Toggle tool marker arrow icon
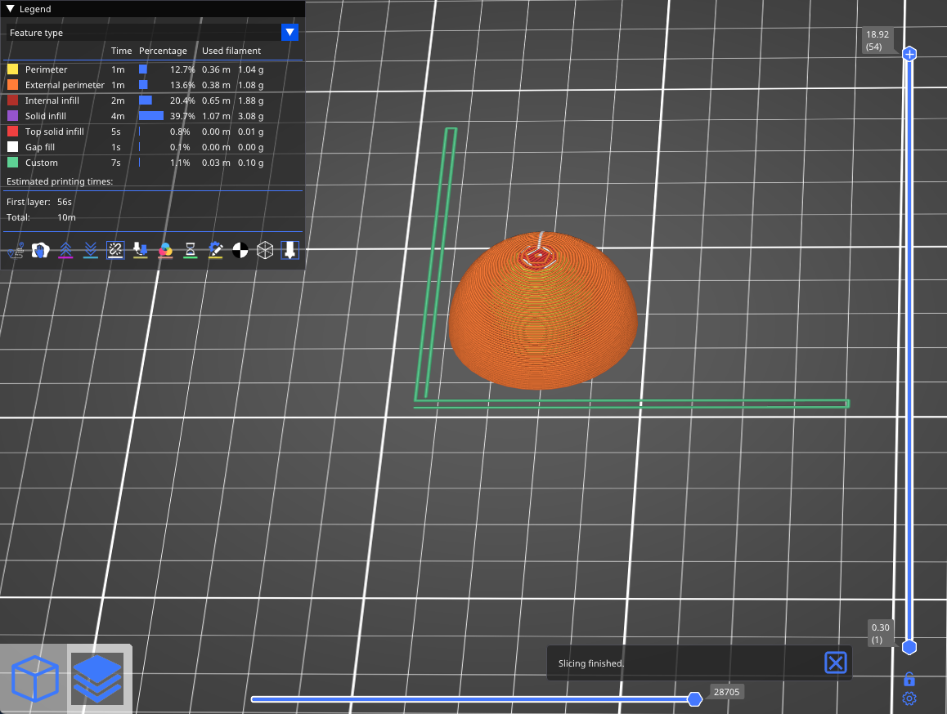Viewport: 947px width, 714px height. [x=289, y=251]
